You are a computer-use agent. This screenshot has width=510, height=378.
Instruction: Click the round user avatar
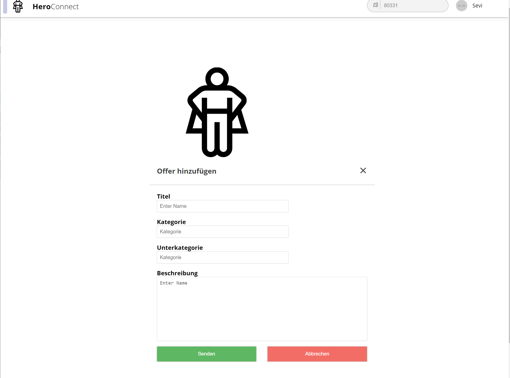[461, 6]
